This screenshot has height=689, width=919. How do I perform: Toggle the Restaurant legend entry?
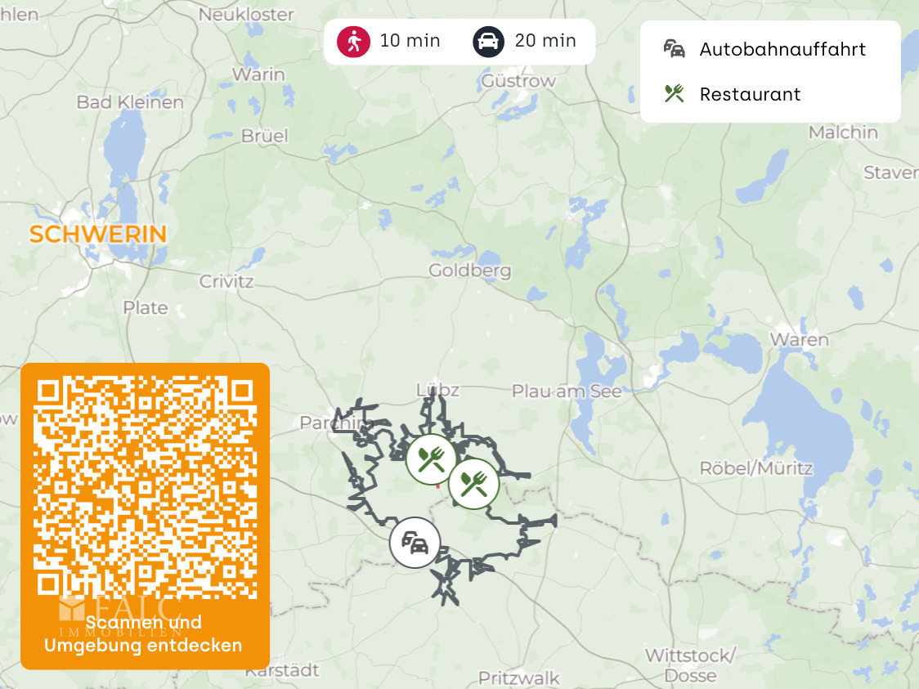coord(733,94)
